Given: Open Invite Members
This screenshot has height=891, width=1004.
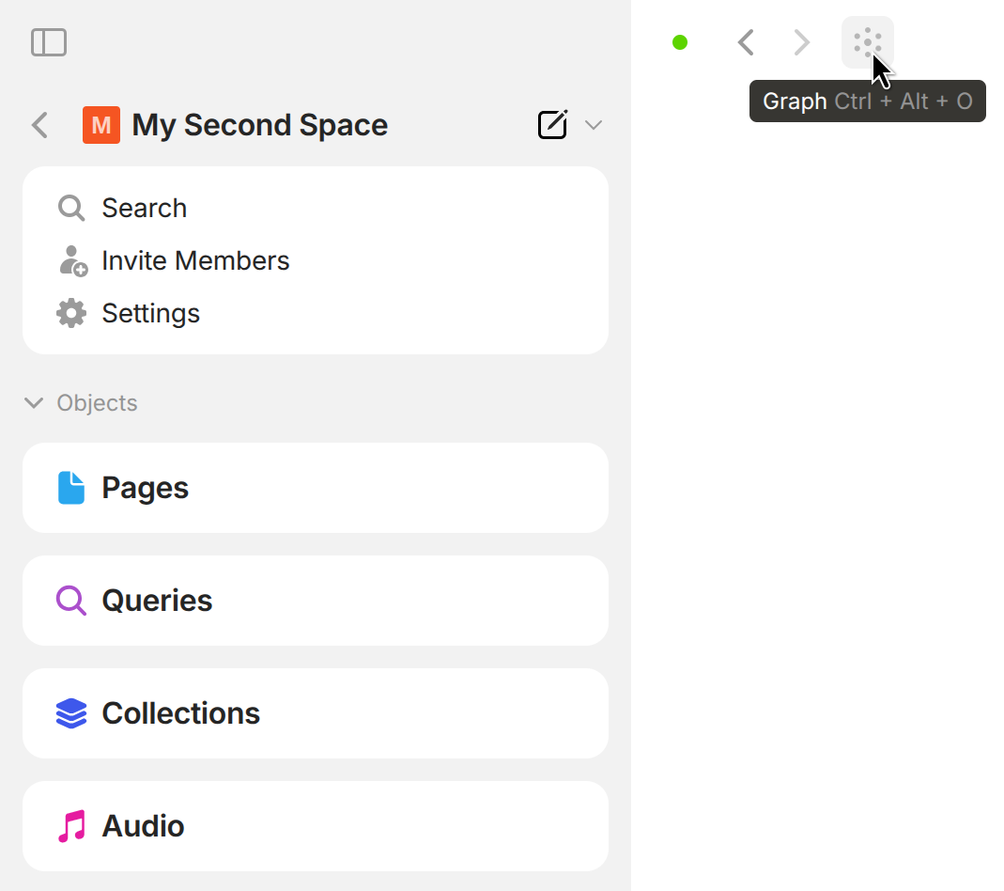Looking at the screenshot, I should [x=195, y=260].
